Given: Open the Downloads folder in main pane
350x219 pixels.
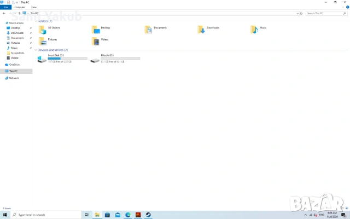Looking at the screenshot, I should [x=202, y=29].
